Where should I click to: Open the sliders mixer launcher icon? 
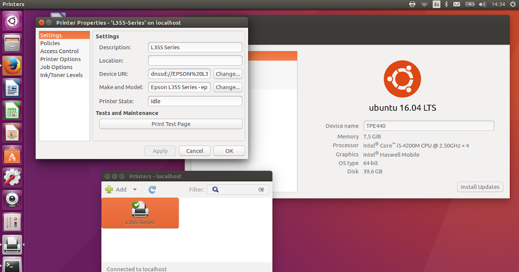12,223
